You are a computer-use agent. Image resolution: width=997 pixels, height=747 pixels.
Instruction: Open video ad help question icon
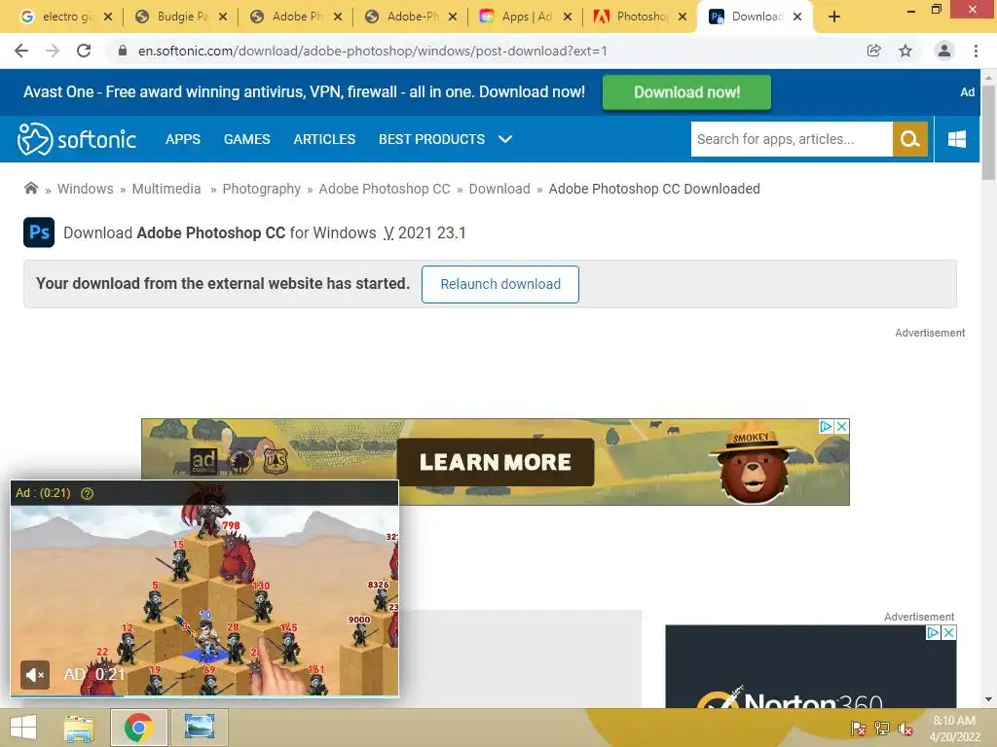coord(87,493)
